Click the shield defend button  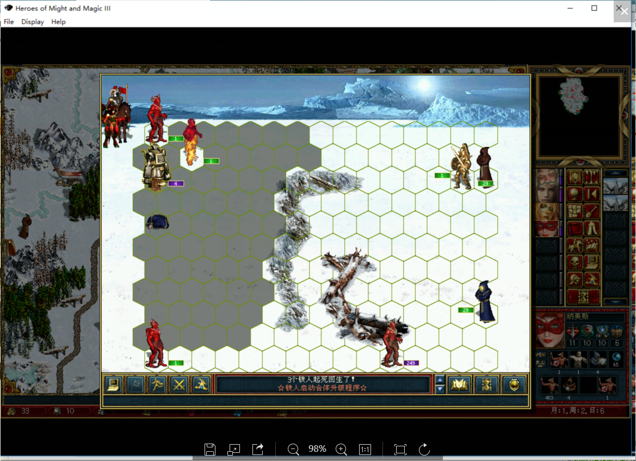point(514,384)
